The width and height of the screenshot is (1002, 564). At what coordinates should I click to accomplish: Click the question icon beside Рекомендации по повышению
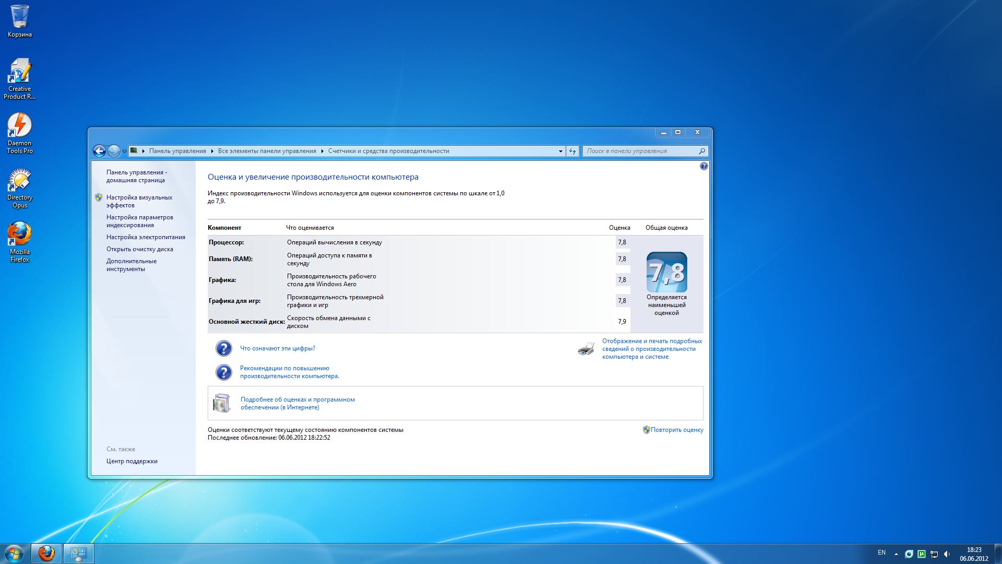coord(223,372)
